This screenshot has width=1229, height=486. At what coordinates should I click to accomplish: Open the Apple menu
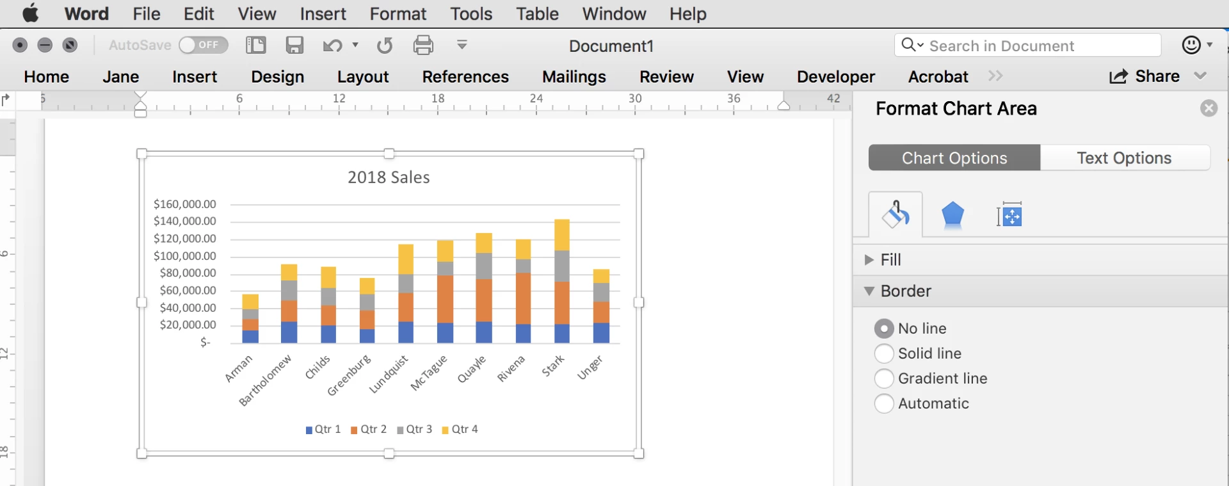click(30, 13)
